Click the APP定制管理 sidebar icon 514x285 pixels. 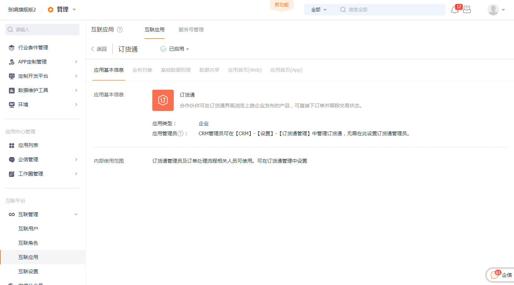click(12, 62)
